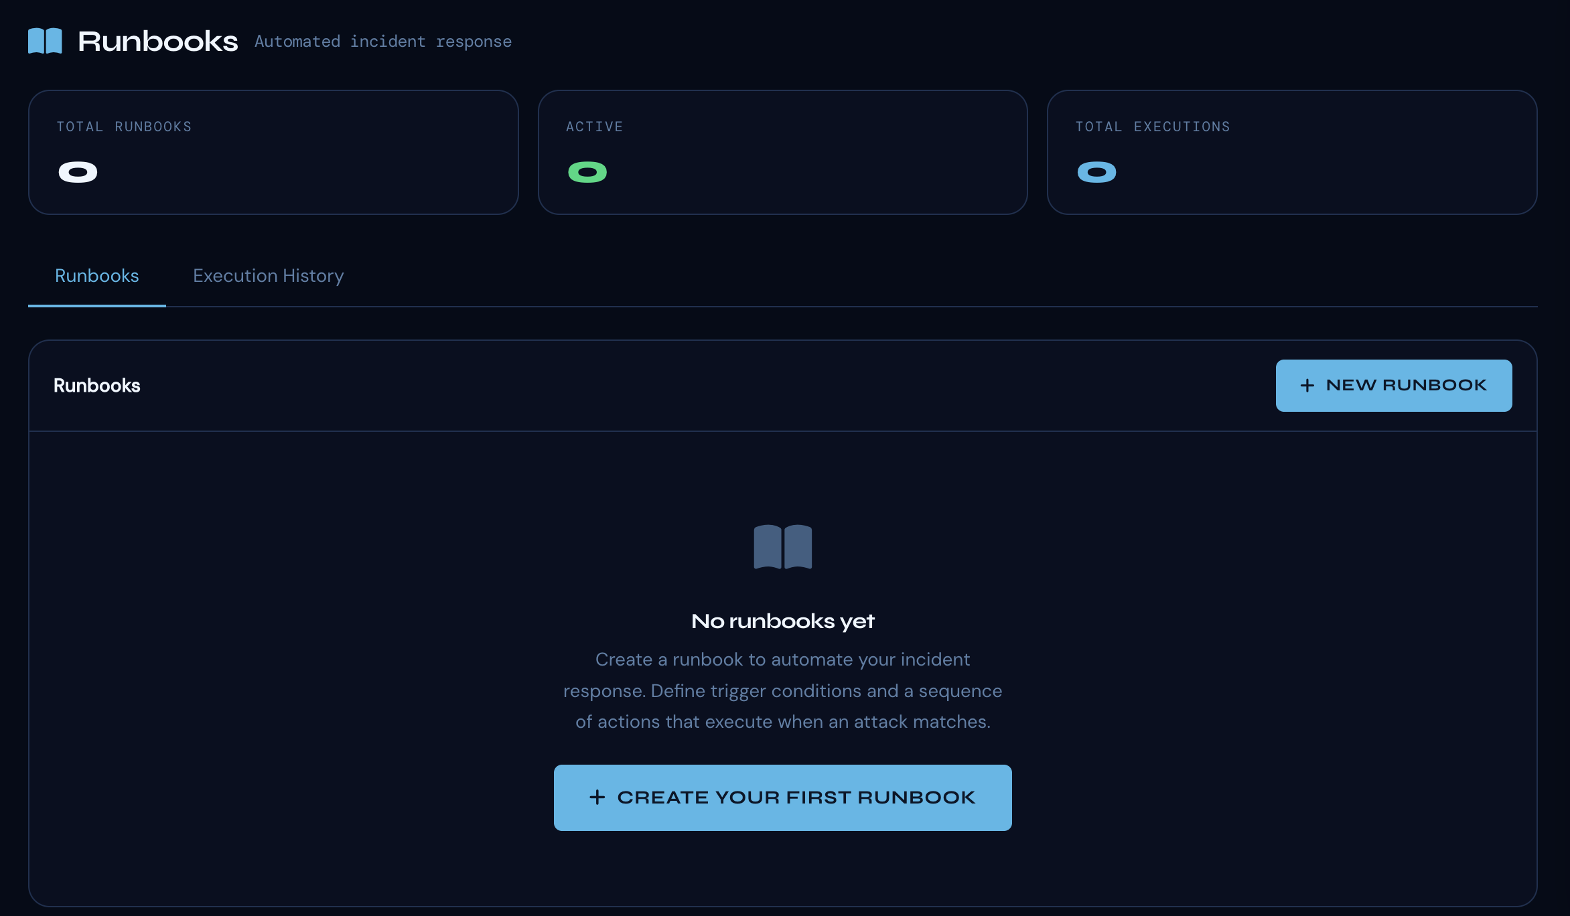The width and height of the screenshot is (1570, 916).
Task: Click the empty state description text
Action: point(782,690)
